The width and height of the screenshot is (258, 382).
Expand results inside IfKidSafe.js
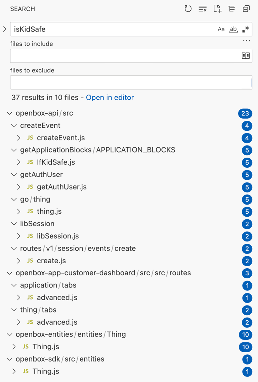(19, 163)
